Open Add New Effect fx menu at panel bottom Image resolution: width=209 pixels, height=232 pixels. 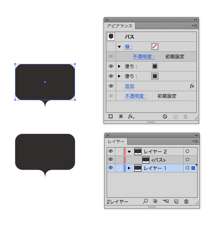[x=132, y=116]
